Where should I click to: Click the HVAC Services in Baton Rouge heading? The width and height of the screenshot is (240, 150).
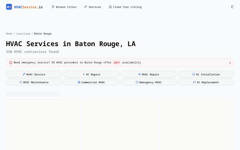click(71, 44)
